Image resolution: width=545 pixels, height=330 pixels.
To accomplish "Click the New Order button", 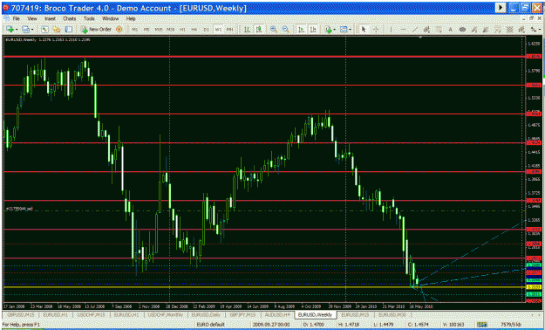I will [96, 30].
